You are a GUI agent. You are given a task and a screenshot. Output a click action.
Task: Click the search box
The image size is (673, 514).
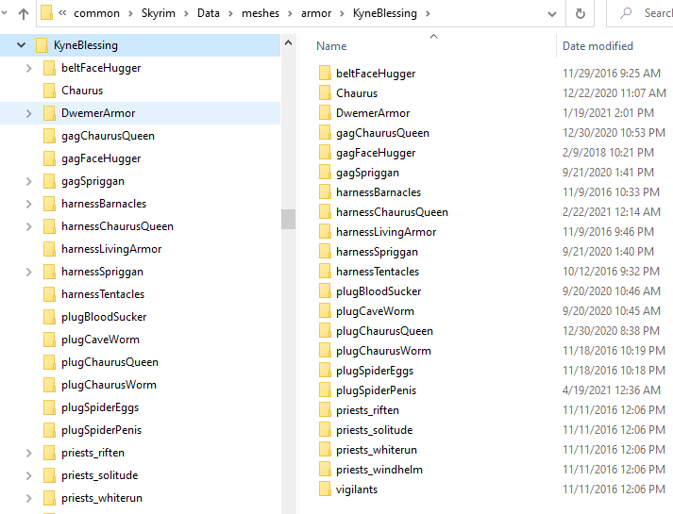point(641,14)
